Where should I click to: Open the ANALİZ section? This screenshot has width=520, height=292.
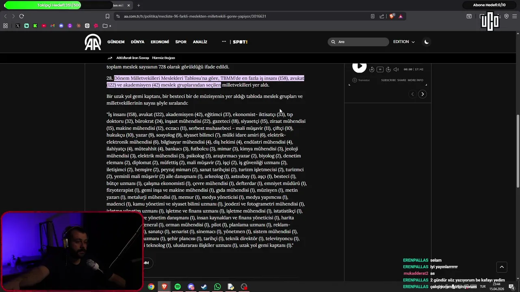click(200, 42)
